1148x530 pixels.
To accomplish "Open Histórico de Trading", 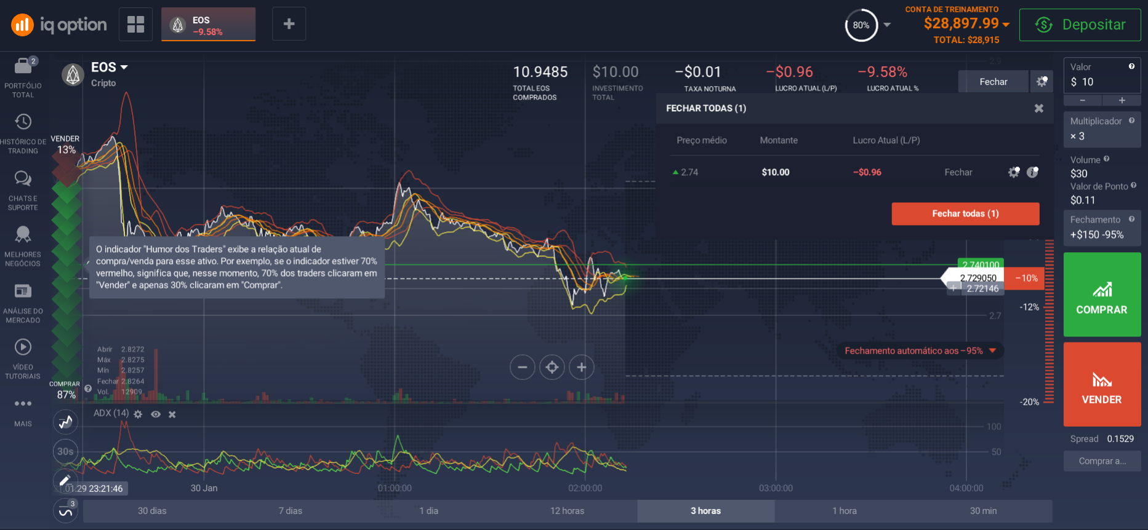I will point(23,134).
